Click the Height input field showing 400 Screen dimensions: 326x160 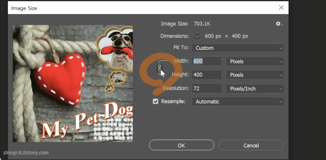[207, 75]
